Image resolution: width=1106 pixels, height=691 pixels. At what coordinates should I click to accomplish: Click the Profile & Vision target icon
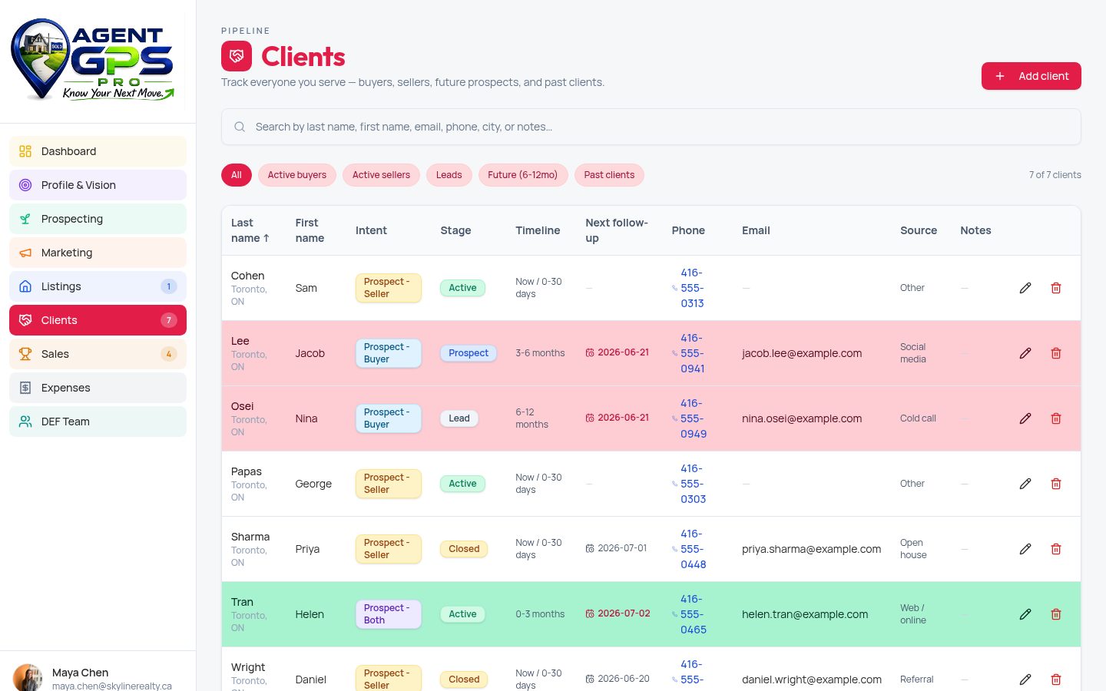pos(25,185)
